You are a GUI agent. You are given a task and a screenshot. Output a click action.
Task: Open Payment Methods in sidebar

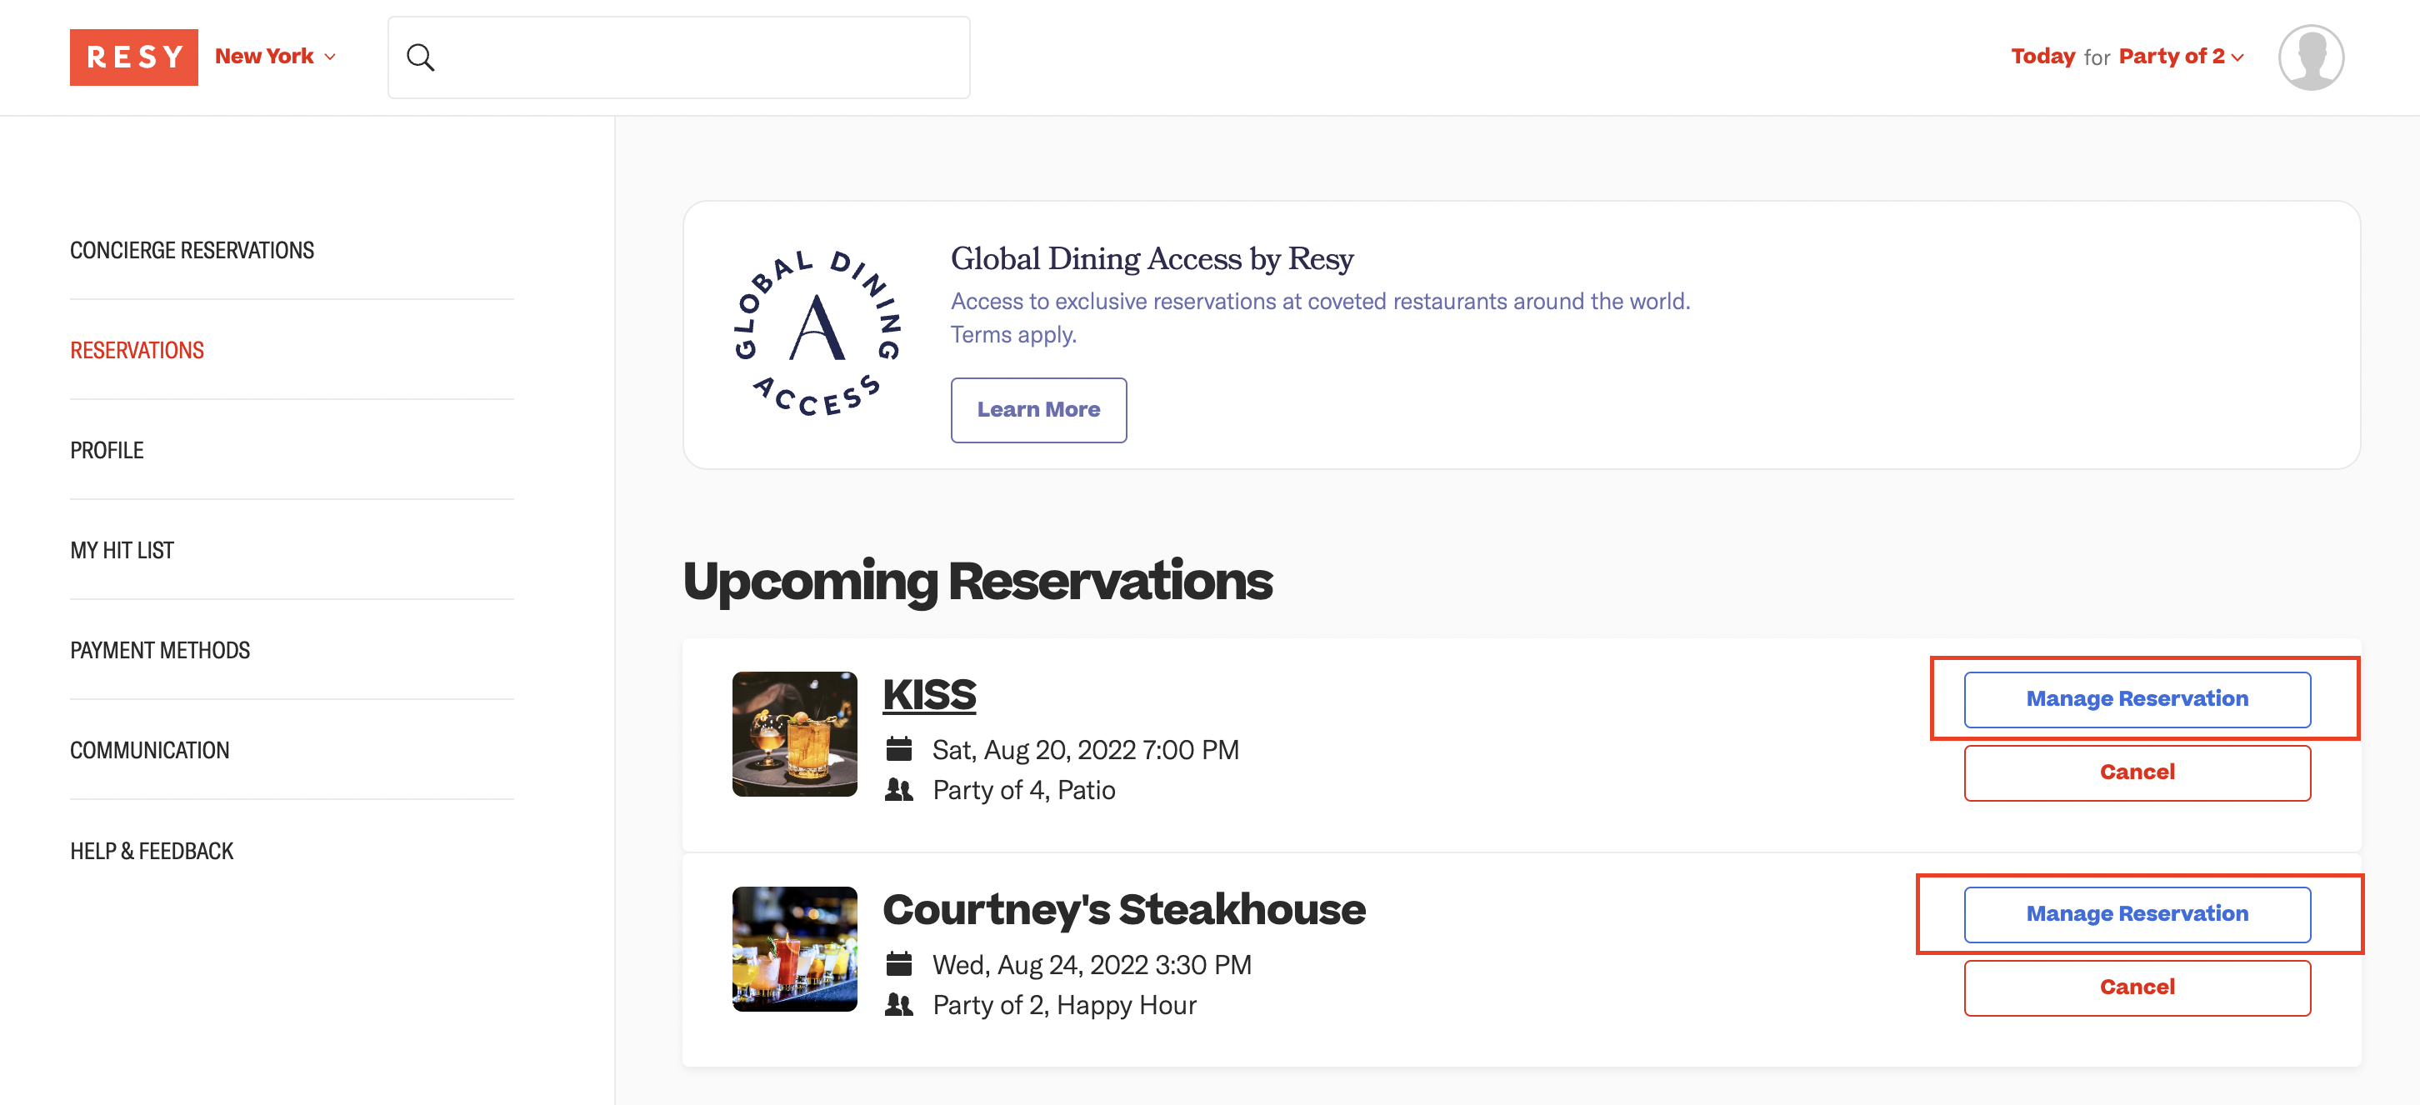pos(160,650)
